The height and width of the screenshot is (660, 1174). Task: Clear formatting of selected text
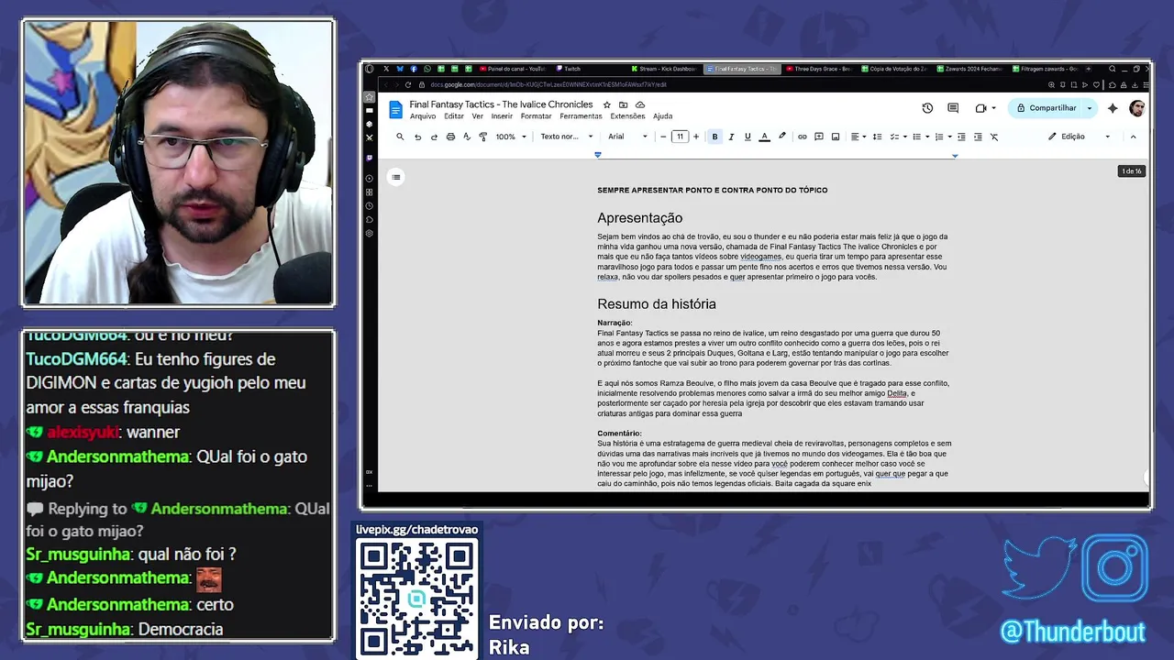pyautogui.click(x=994, y=137)
